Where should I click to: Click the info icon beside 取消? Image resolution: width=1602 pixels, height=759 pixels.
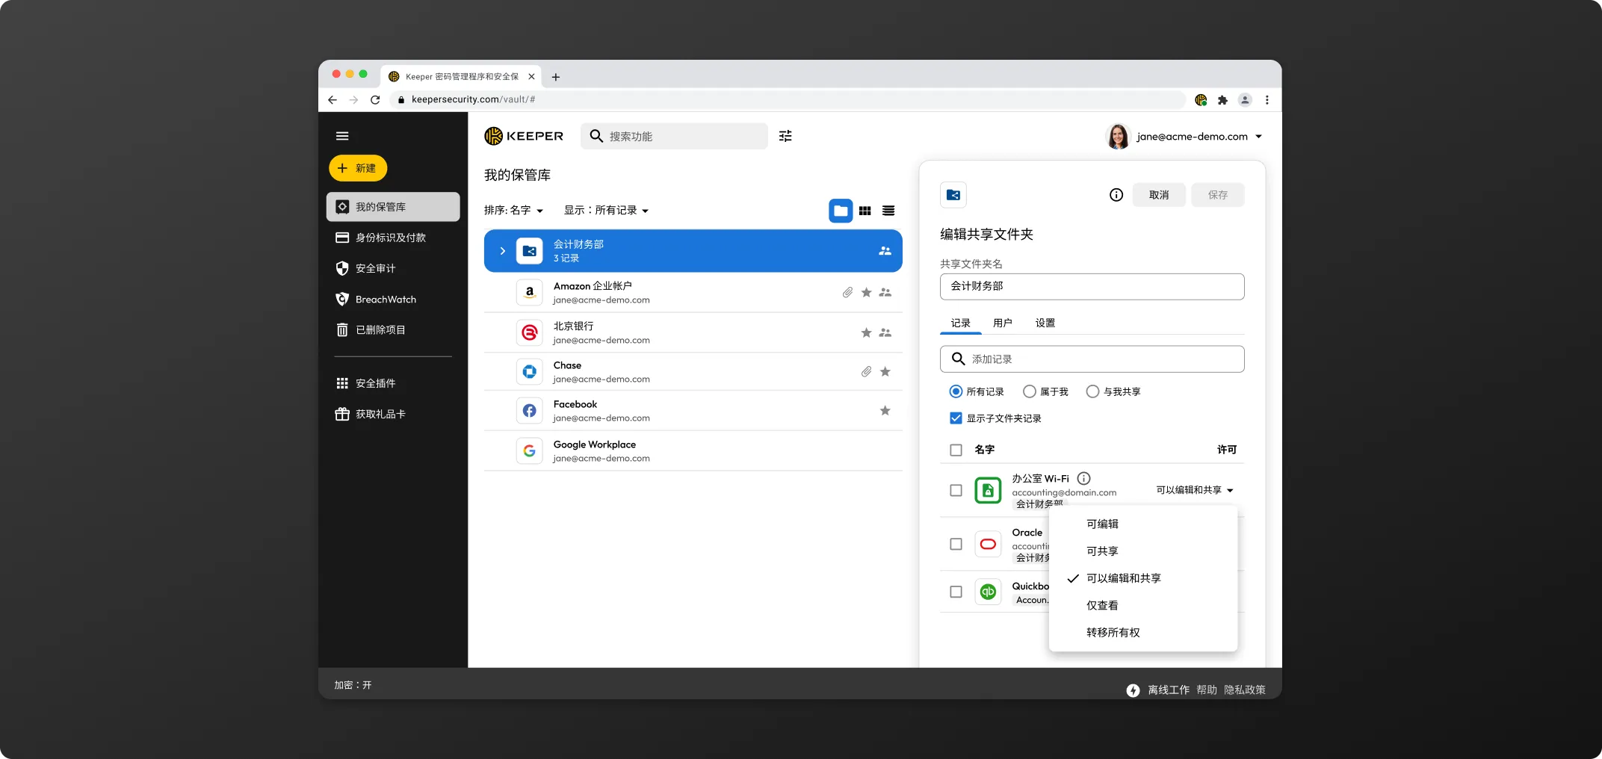1116,195
